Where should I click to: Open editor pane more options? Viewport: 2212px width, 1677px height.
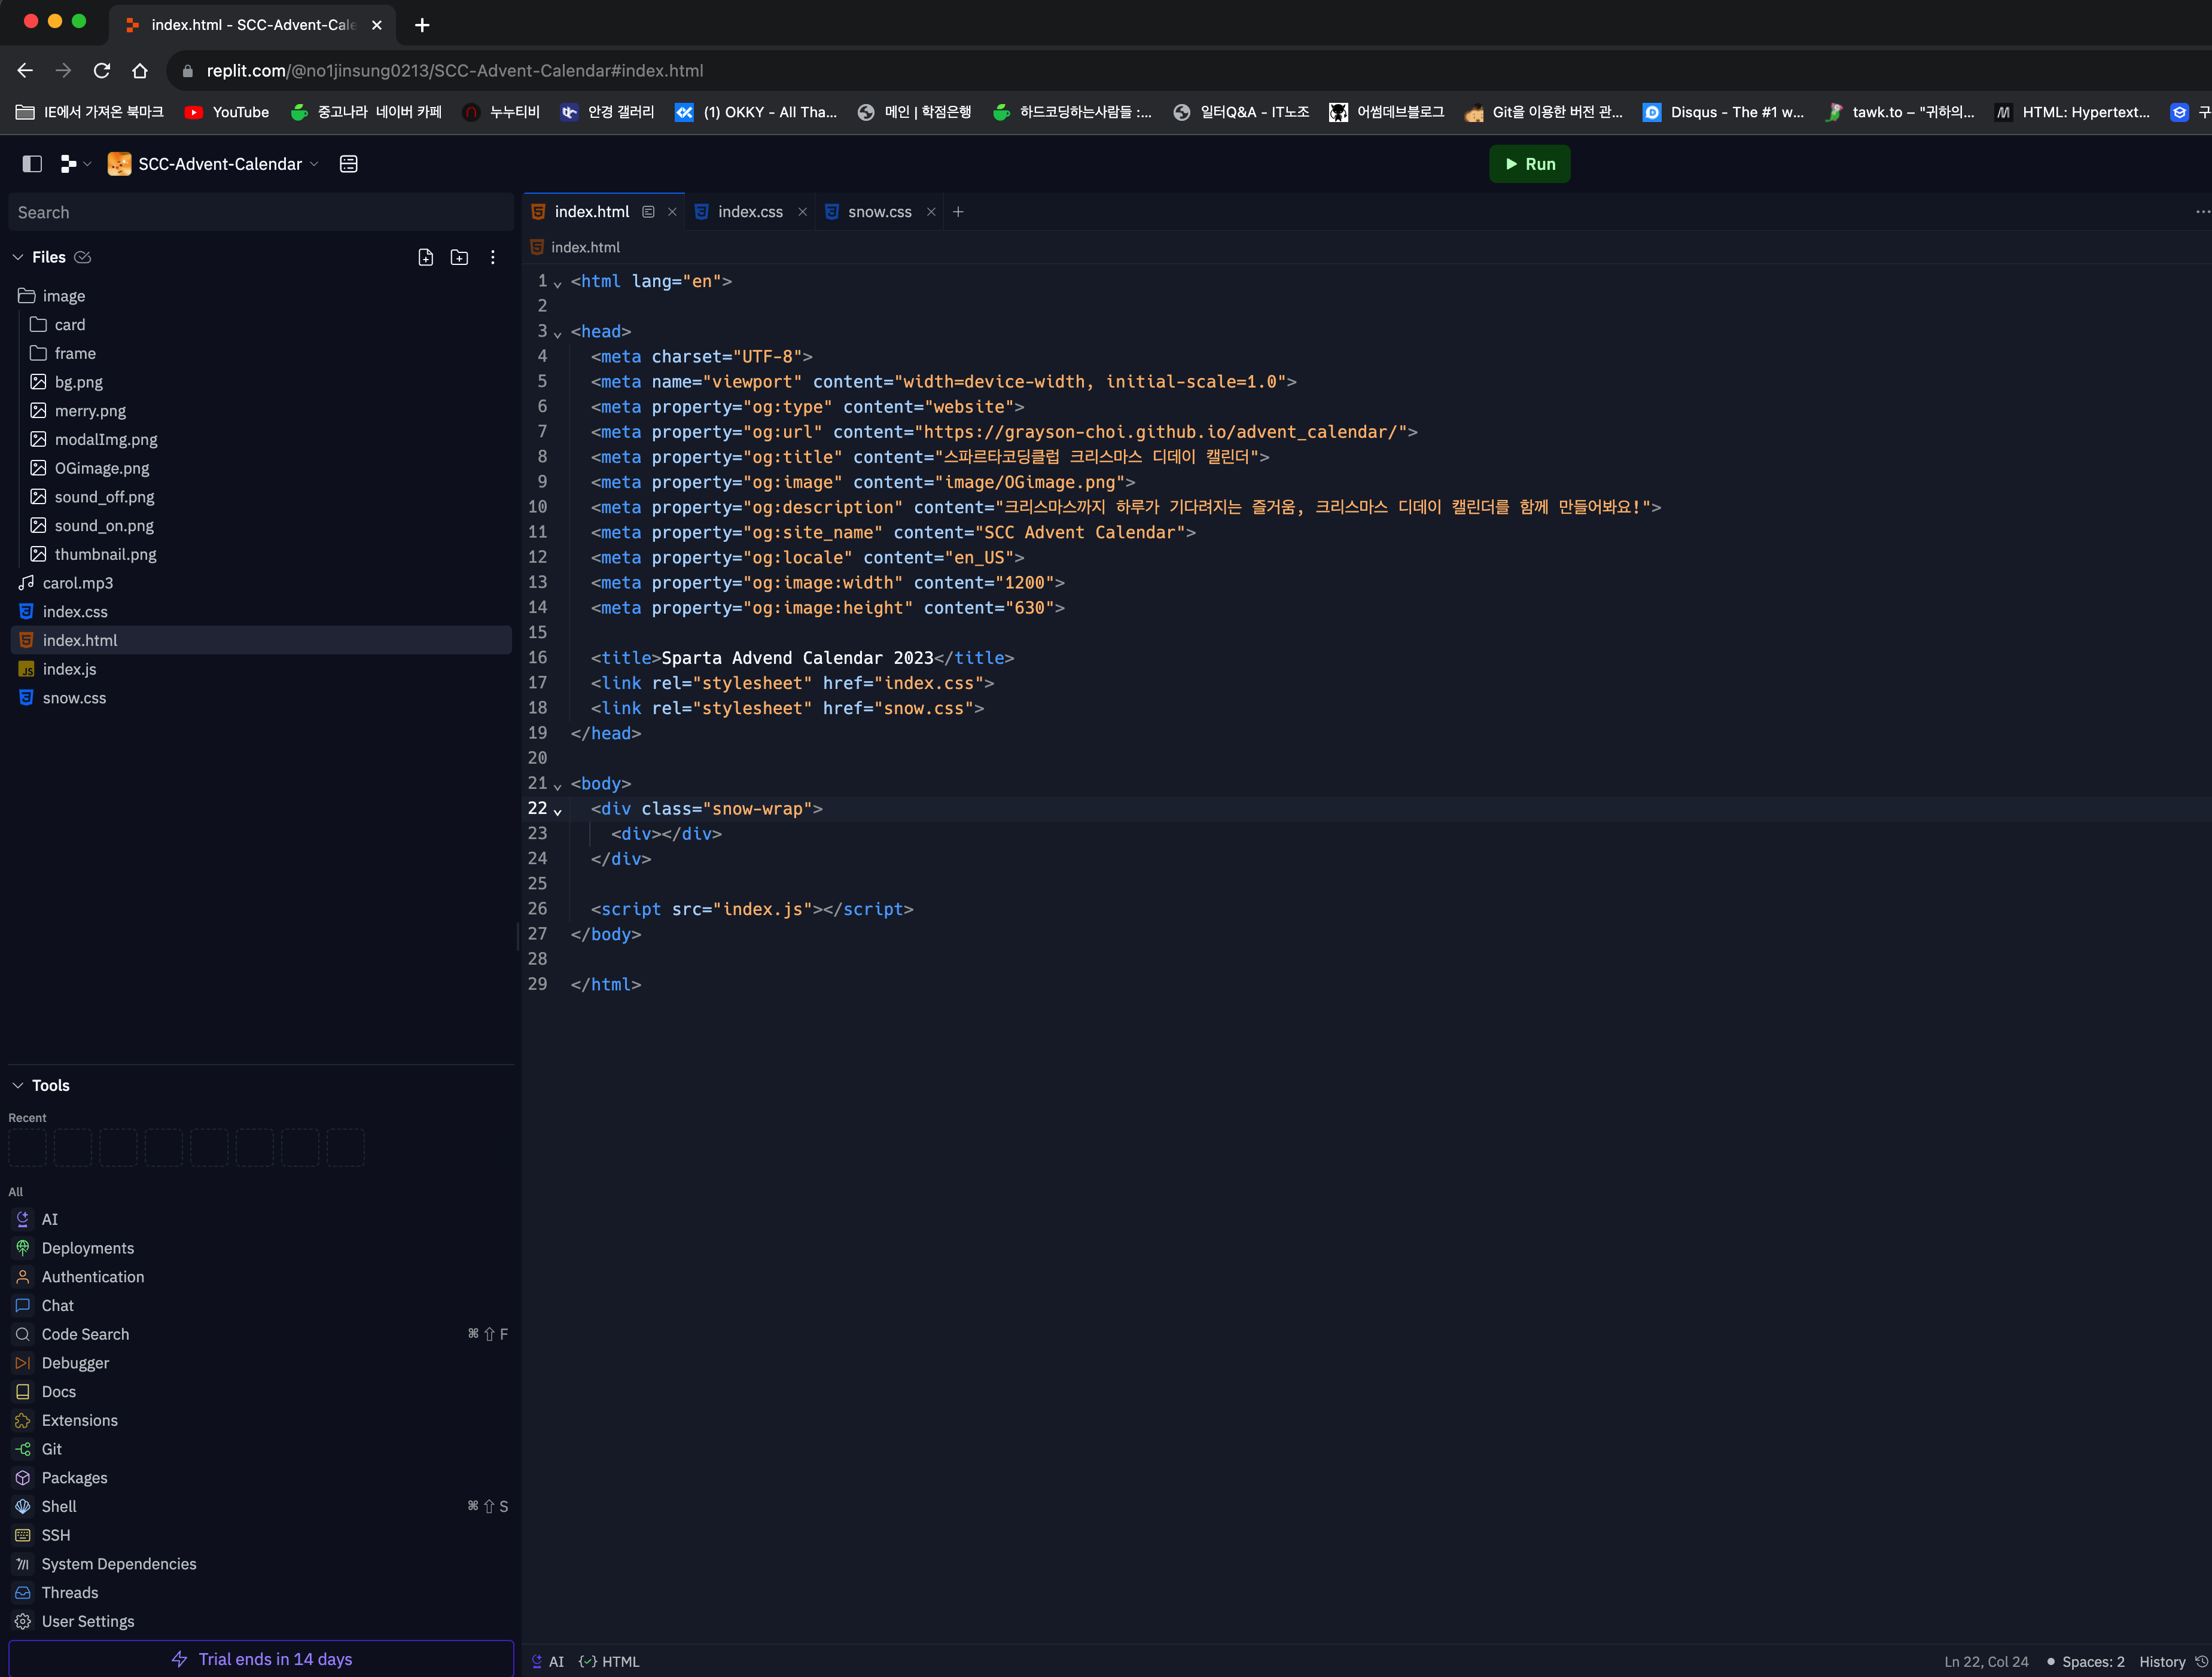[2202, 212]
